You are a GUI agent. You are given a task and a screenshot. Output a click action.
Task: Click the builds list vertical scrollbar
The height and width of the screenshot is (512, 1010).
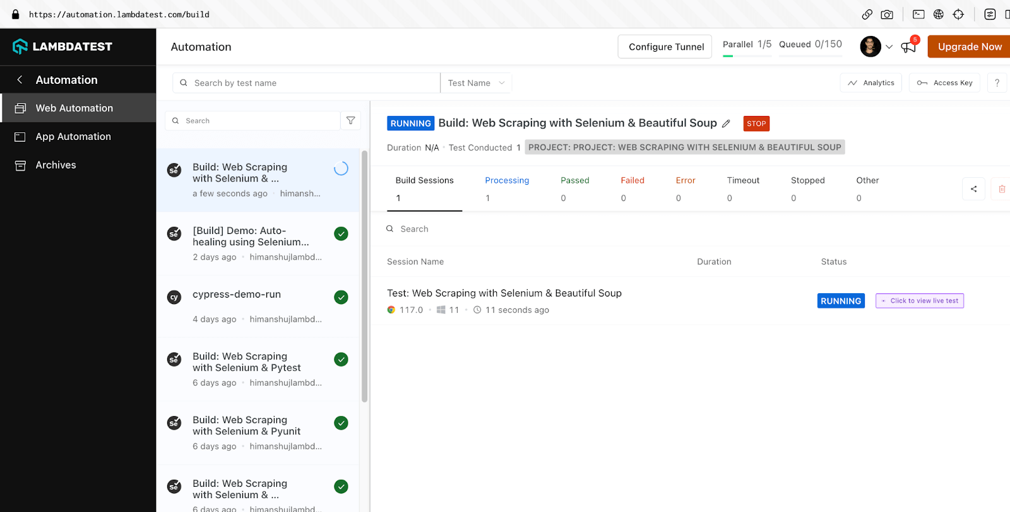pos(364,276)
